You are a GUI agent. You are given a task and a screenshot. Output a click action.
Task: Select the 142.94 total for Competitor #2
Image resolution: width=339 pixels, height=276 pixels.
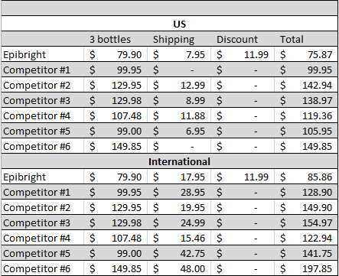[306, 85]
